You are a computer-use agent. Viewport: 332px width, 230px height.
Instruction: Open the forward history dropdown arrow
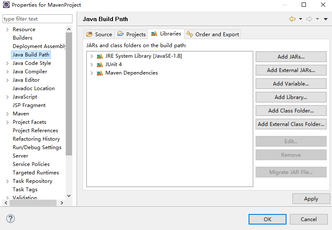pyautogui.click(x=317, y=19)
